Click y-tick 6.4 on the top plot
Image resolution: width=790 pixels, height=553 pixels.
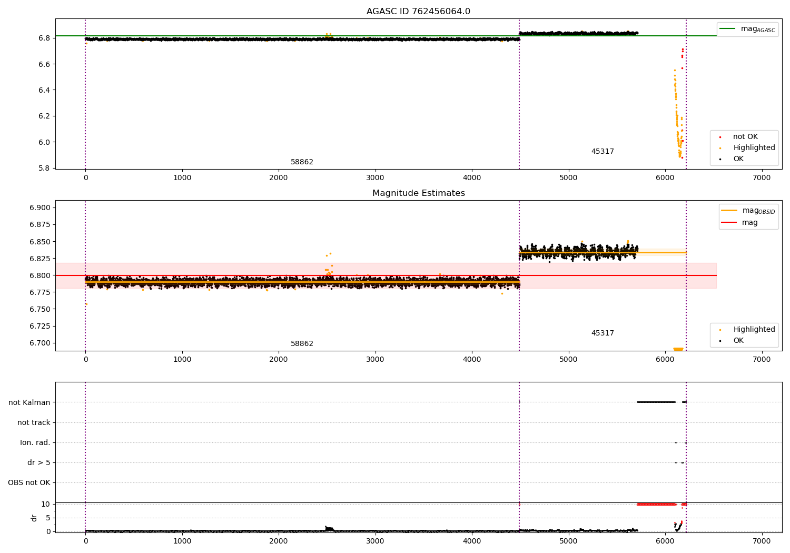[x=44, y=90]
